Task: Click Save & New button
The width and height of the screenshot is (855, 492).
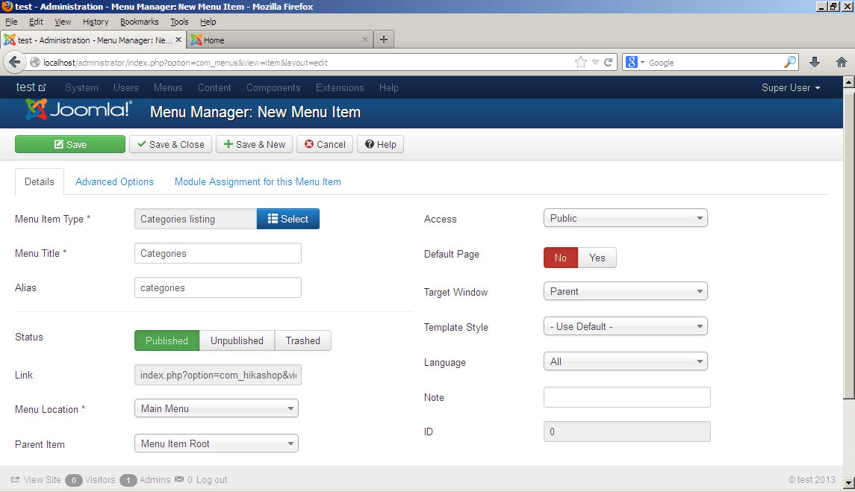Action: click(x=254, y=145)
